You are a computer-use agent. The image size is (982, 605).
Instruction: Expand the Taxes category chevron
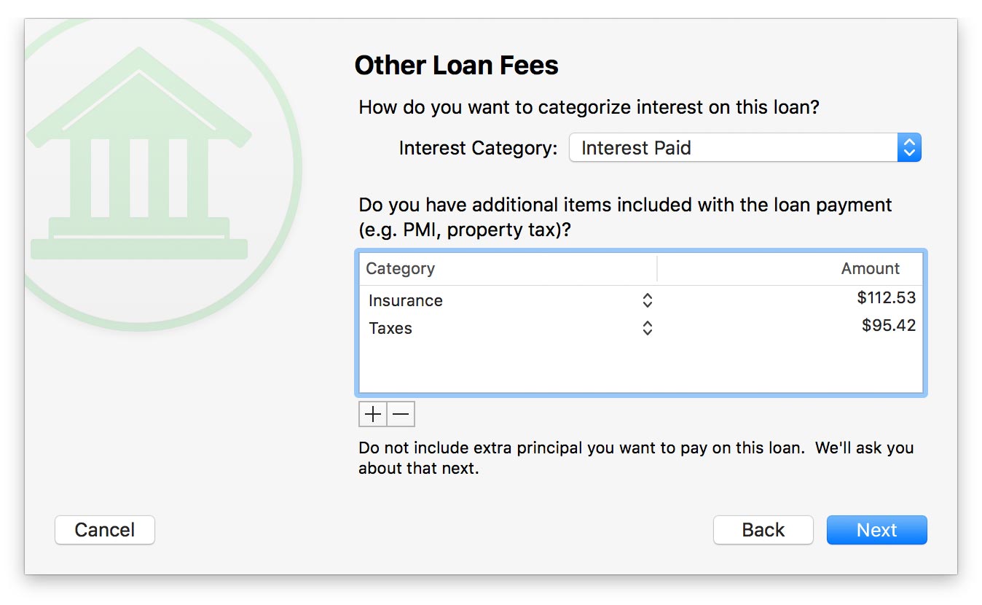[647, 328]
